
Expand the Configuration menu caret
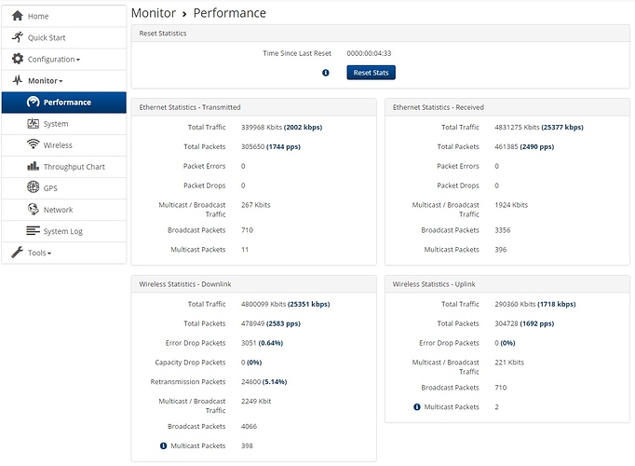(78, 60)
